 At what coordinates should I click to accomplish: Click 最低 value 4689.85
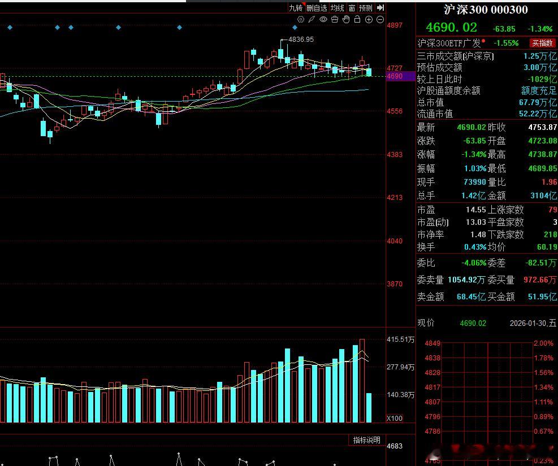click(x=543, y=168)
